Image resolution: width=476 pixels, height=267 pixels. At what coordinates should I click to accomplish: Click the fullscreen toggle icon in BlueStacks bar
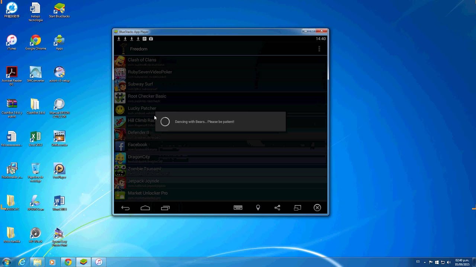point(297,208)
